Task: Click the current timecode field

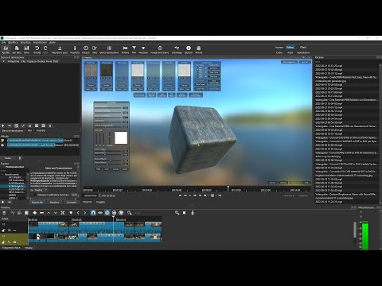Action: coord(91,195)
